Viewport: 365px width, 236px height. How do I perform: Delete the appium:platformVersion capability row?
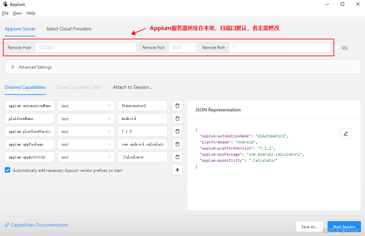[177, 131]
